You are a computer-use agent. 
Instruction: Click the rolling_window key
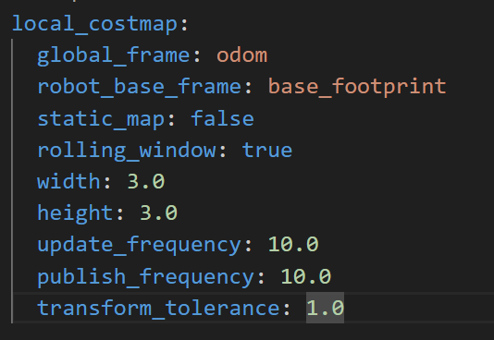click(x=127, y=151)
